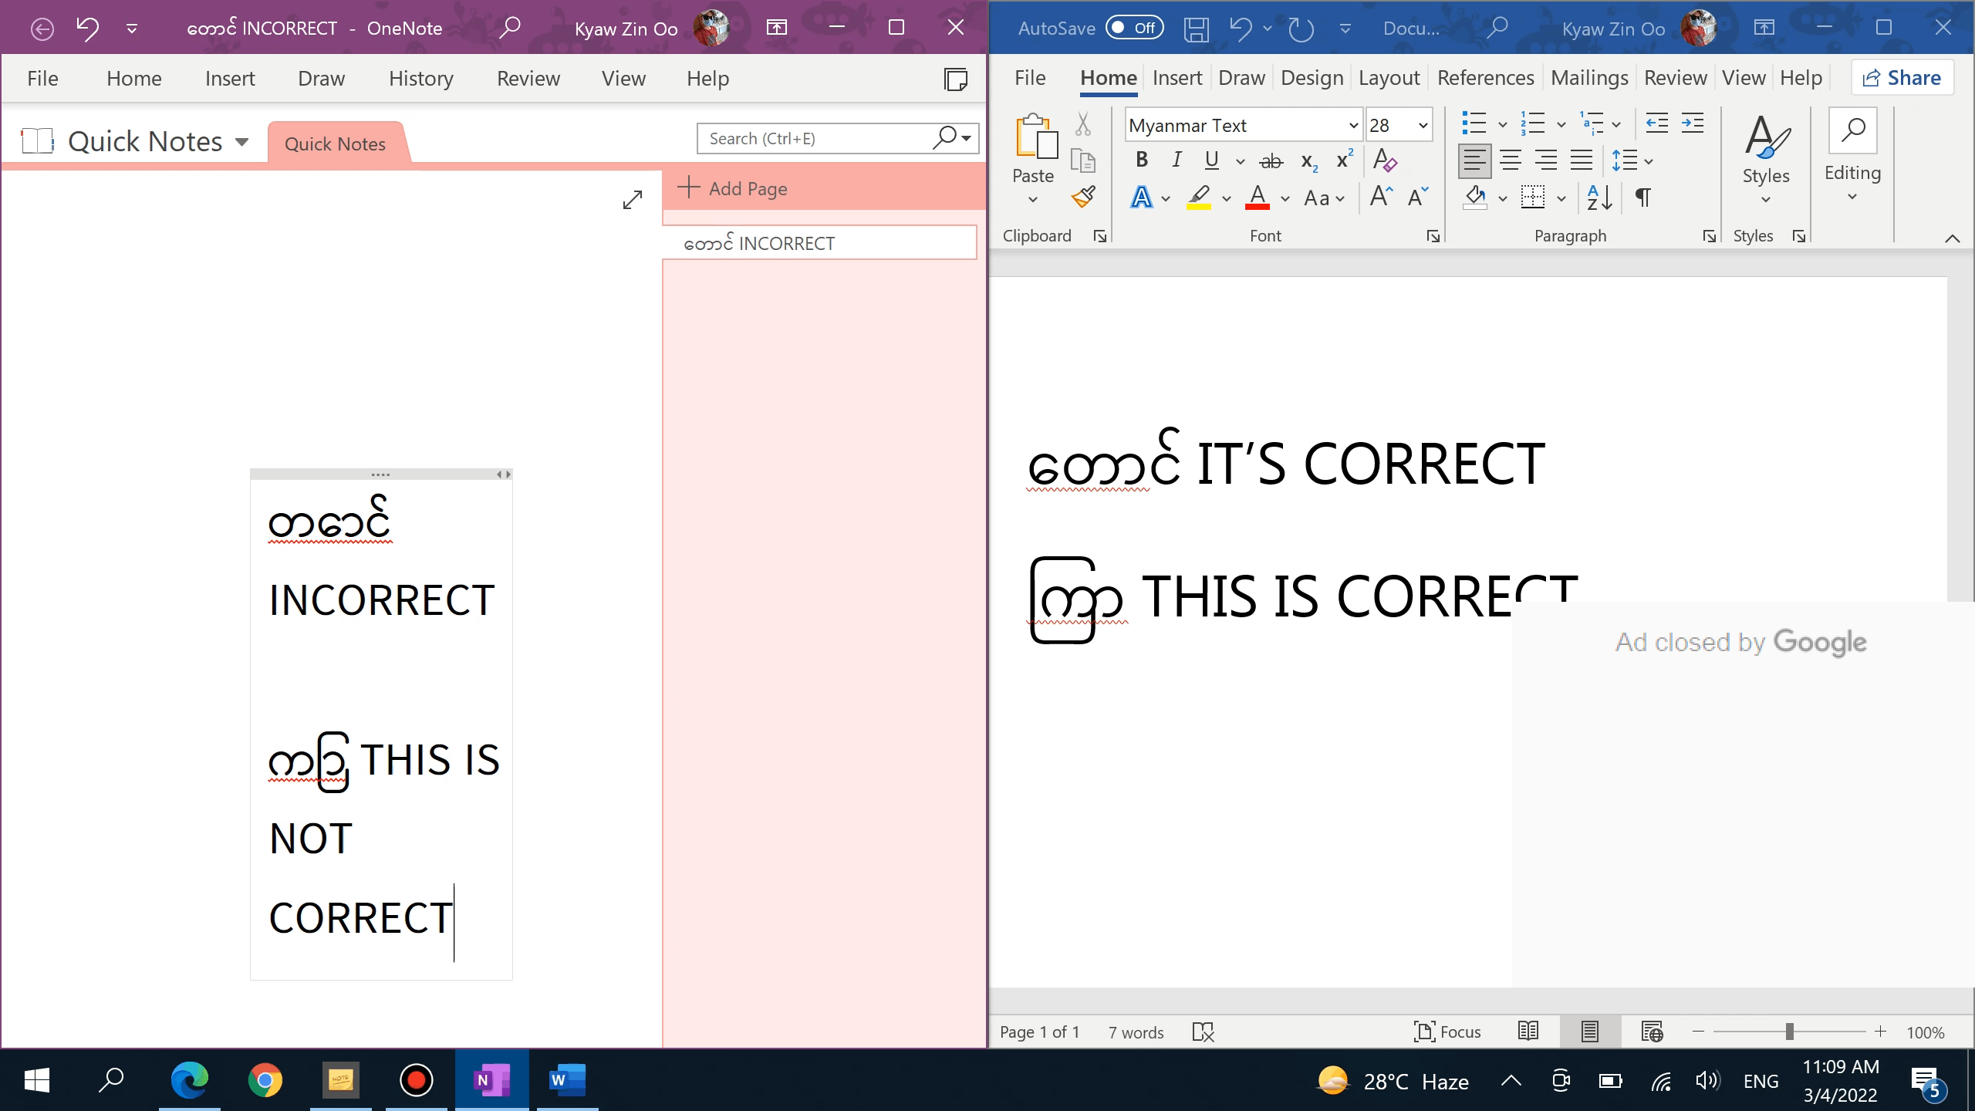Click the OneNote Back arrow icon
Screen dimensions: 1975x1111
[x=42, y=29]
